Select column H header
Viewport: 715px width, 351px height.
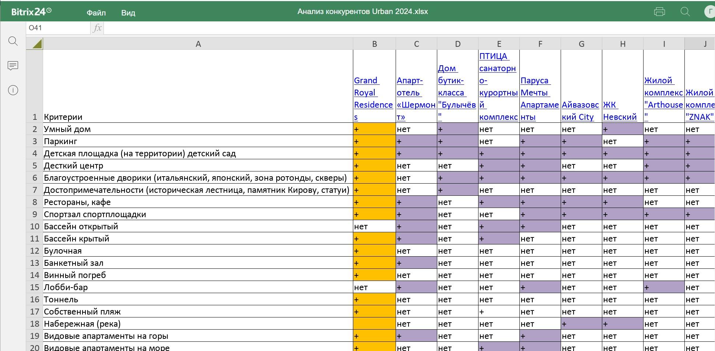click(623, 44)
